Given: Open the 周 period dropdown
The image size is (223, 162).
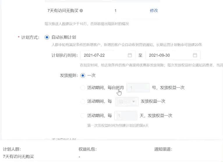Looking at the screenshot, I should [127, 101].
